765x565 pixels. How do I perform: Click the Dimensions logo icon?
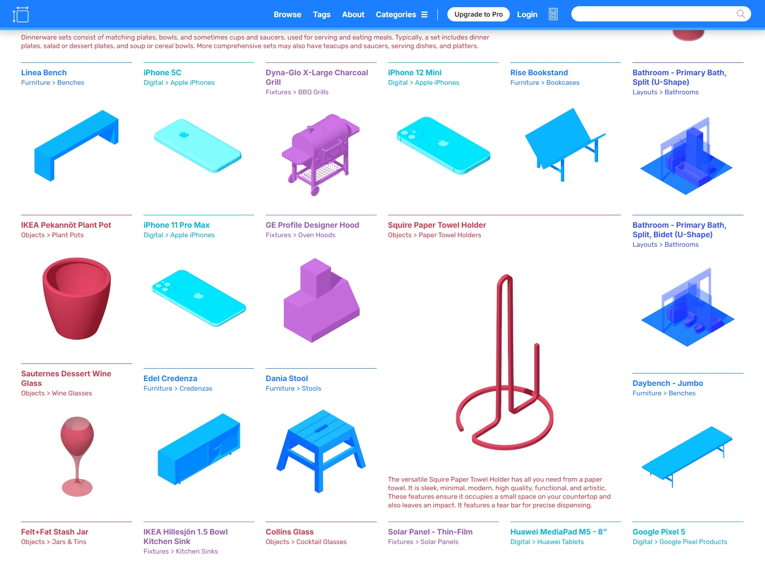[x=21, y=14]
